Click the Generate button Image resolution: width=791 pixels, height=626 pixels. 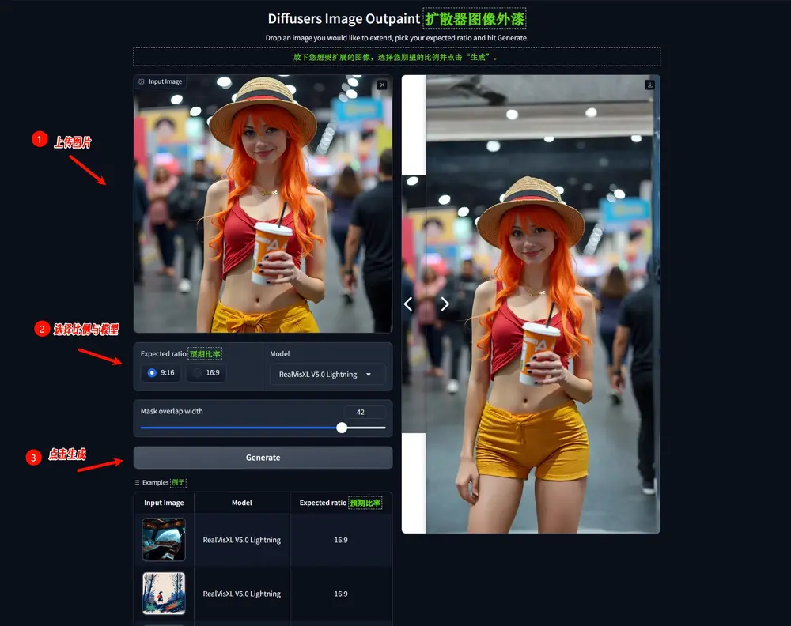tap(263, 458)
